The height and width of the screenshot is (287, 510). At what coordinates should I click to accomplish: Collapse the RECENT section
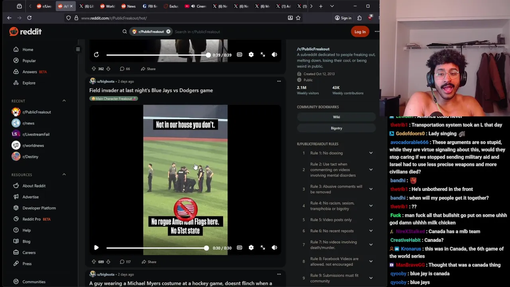point(64,101)
